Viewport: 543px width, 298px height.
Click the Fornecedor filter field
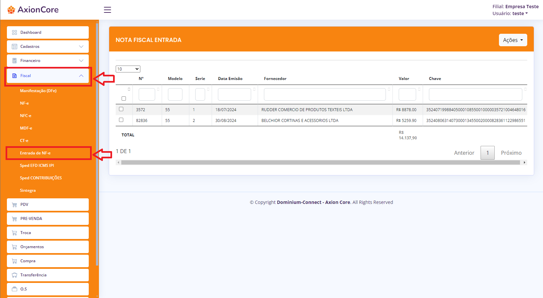325,94
